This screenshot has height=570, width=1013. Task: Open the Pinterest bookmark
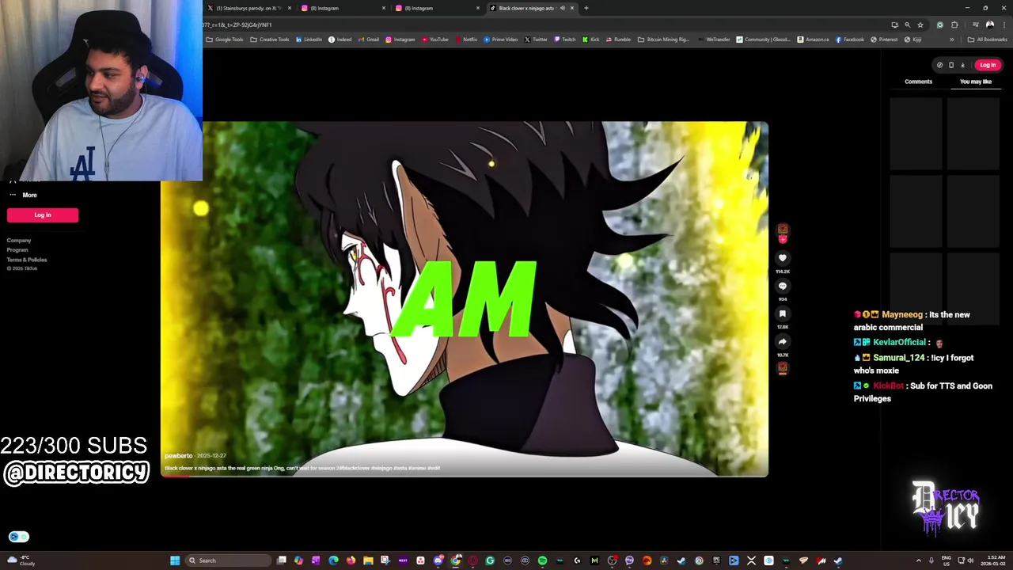point(884,40)
